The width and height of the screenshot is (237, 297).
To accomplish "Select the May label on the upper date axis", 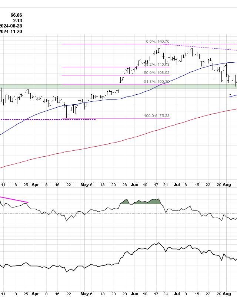I will [85, 184].
